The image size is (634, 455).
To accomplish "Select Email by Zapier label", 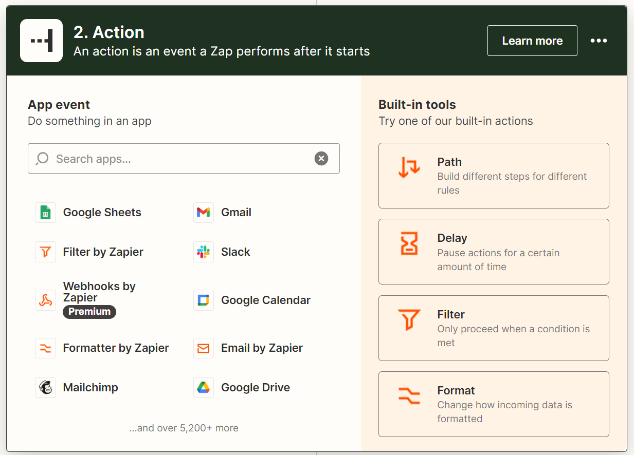I will point(262,348).
